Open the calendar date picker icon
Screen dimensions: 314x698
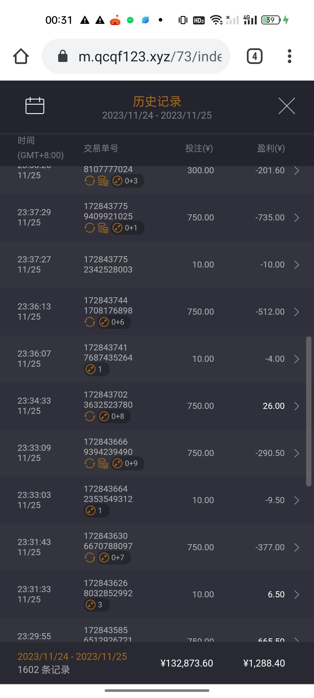tap(35, 106)
